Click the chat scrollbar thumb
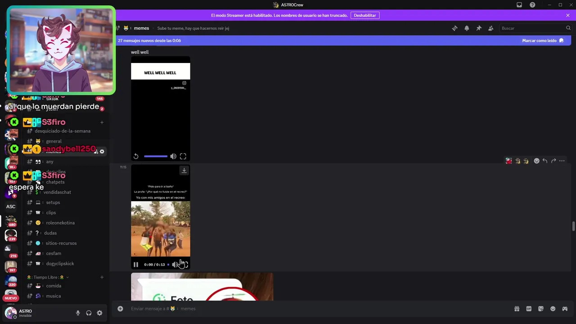The image size is (576, 324). click(x=573, y=226)
